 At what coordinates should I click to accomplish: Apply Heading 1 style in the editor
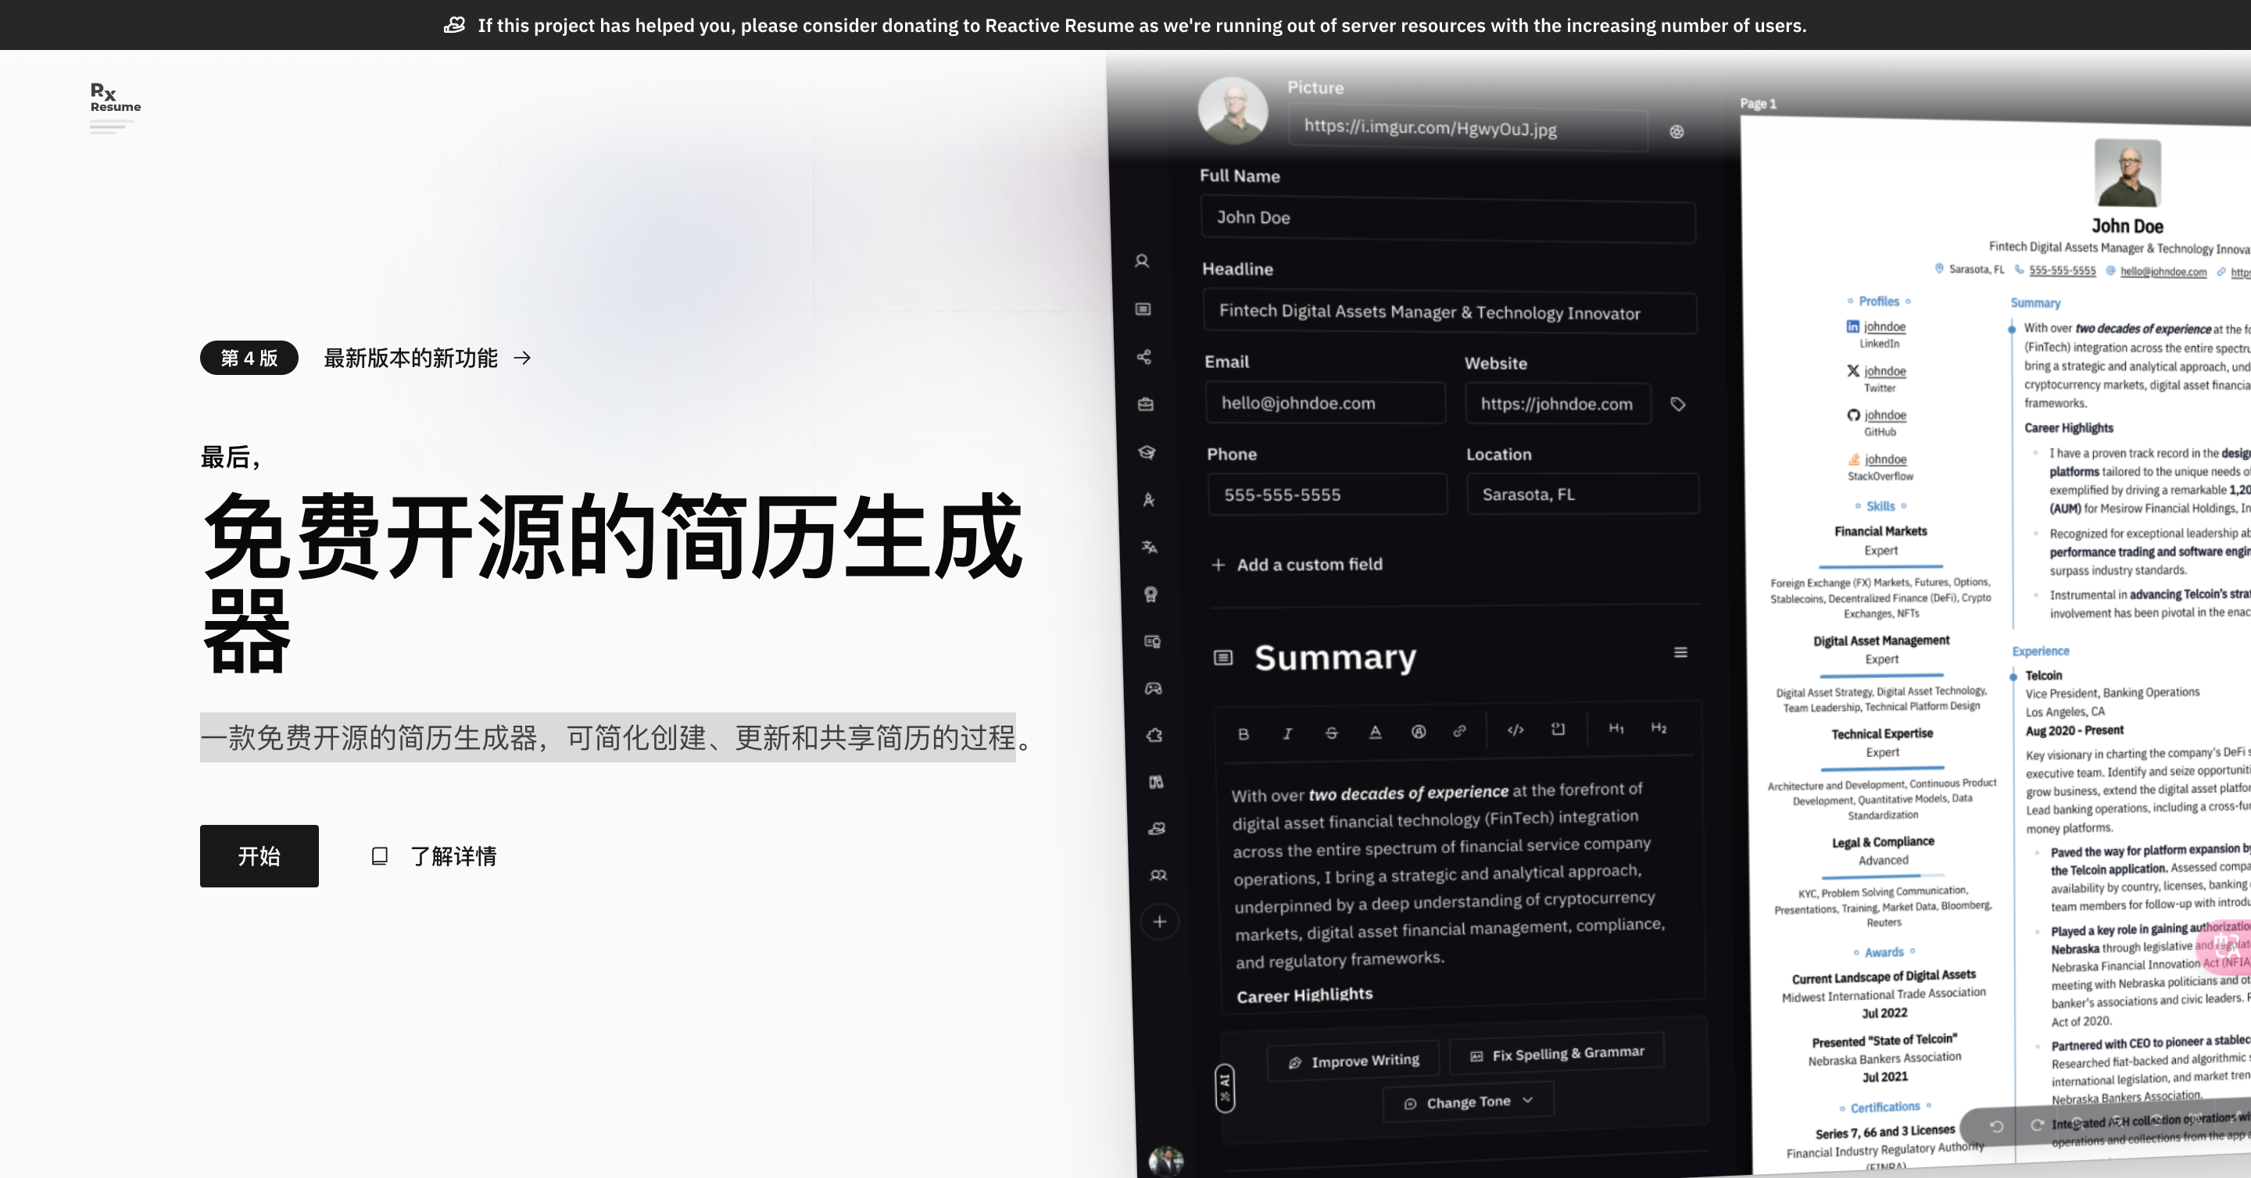click(x=1616, y=730)
